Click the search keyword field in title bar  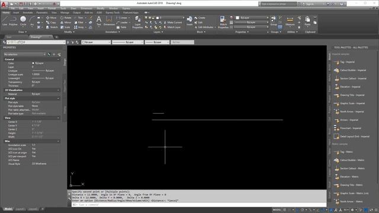pos(278,4)
